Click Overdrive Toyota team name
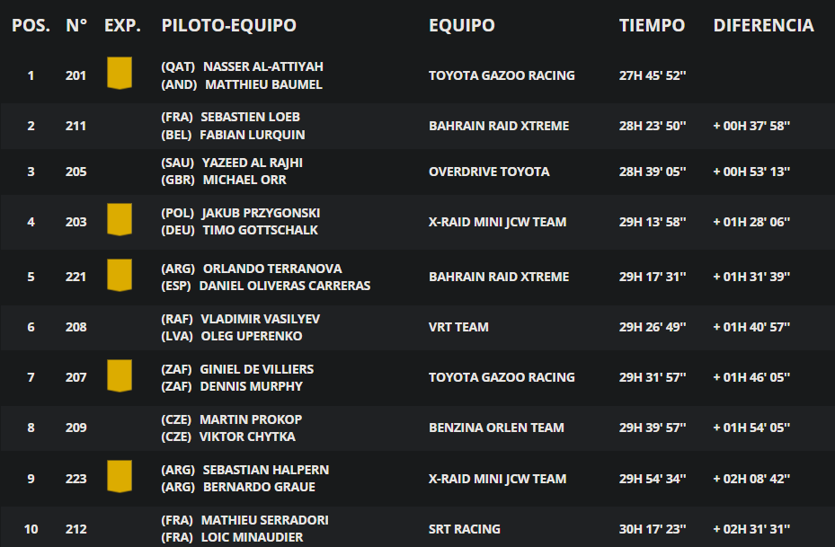835x547 pixels. (x=489, y=172)
